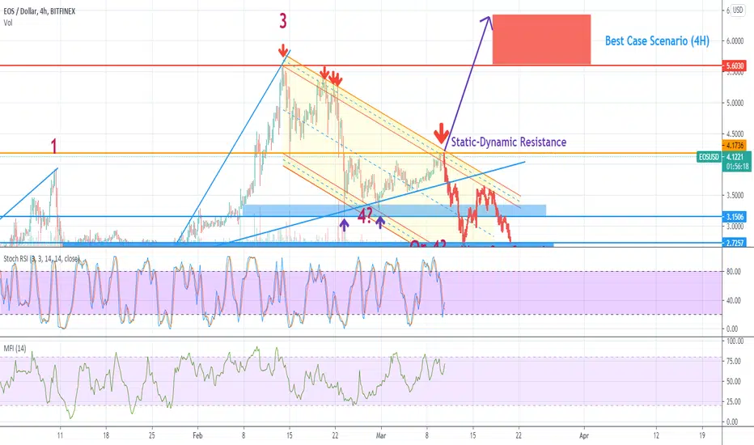This screenshot has width=754, height=445.
Task: Click the MFI (14) indicator legend
Action: click(15, 348)
